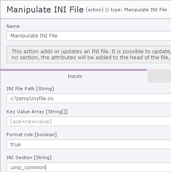Select the Key Value Array input box
Screen dimensions: 171x172
89,121
